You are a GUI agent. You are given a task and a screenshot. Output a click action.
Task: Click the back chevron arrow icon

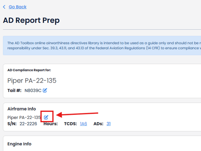pos(4,7)
